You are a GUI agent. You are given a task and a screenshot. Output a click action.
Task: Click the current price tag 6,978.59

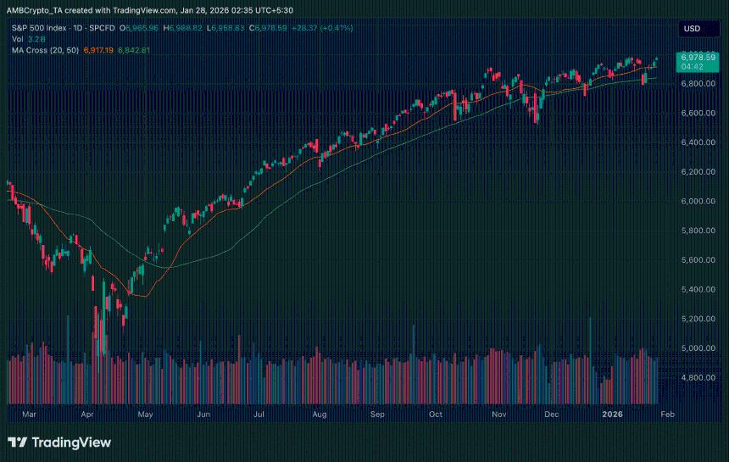pos(697,57)
